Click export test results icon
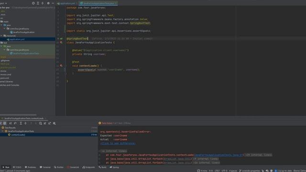 (50, 123)
